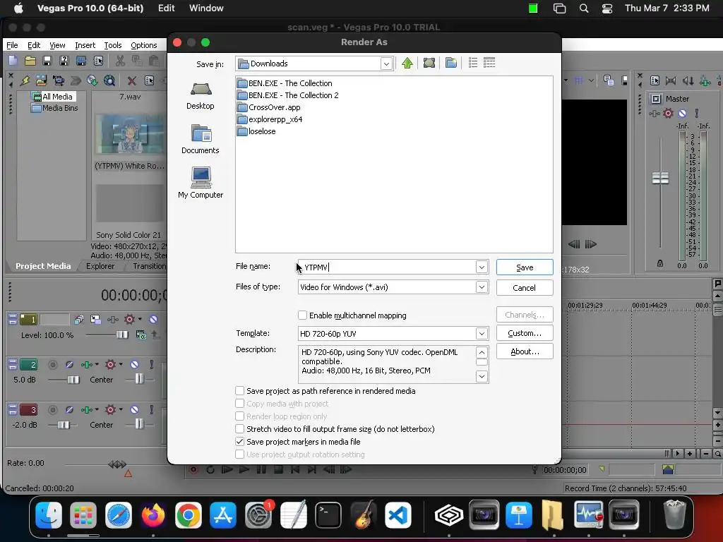Open Template HD 720-60p YUV dropdown
The height and width of the screenshot is (542, 723).
pos(482,333)
